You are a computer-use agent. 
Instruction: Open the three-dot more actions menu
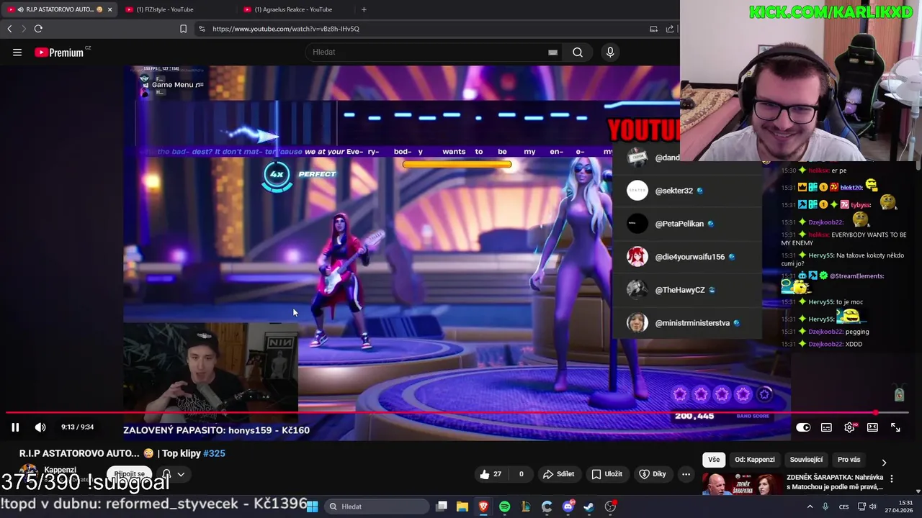[x=686, y=474]
